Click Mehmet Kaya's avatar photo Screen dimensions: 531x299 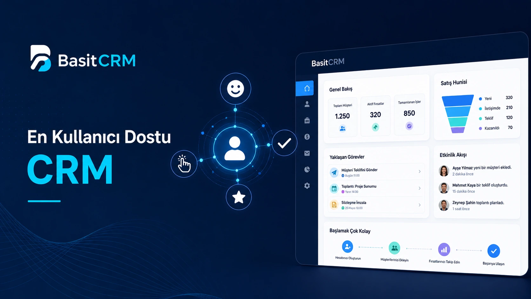pyautogui.click(x=444, y=188)
